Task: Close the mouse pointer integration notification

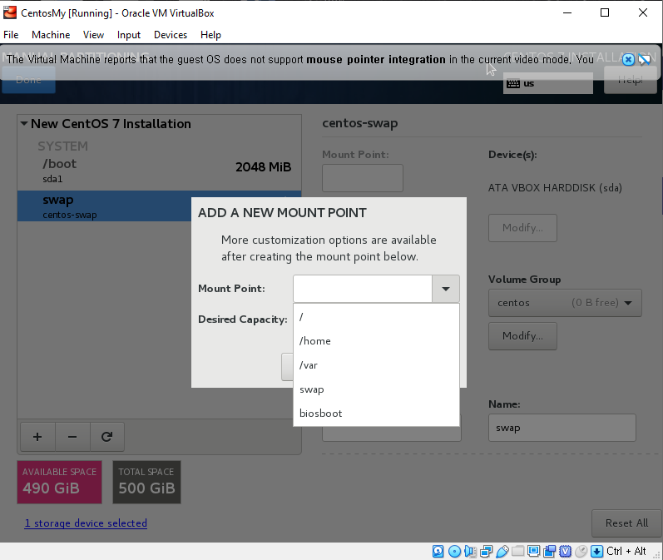Action: [x=628, y=60]
